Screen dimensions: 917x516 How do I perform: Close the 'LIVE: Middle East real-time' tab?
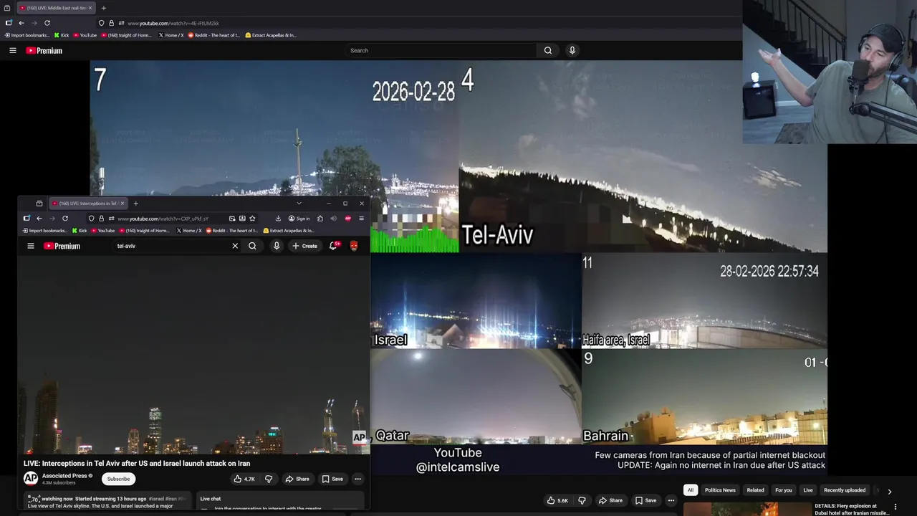point(90,8)
